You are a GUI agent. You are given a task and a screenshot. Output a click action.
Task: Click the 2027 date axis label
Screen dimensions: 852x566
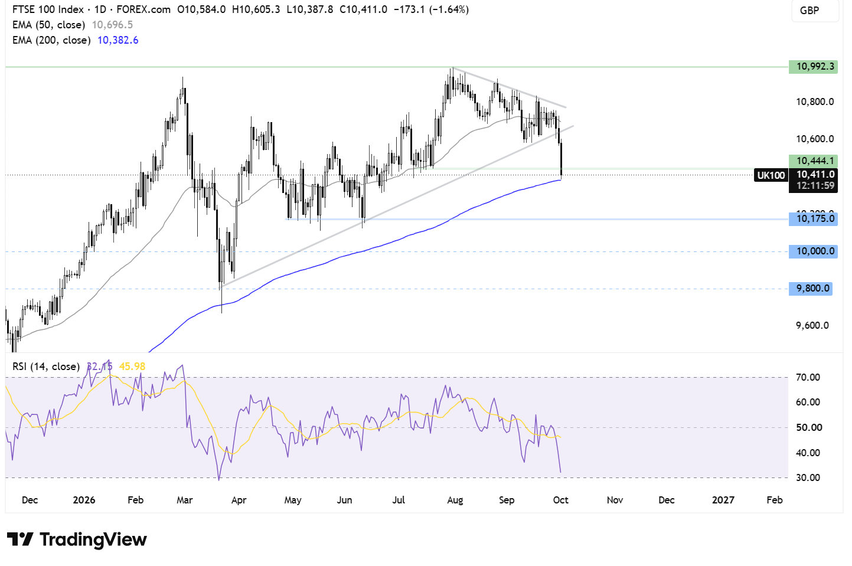[x=723, y=500]
